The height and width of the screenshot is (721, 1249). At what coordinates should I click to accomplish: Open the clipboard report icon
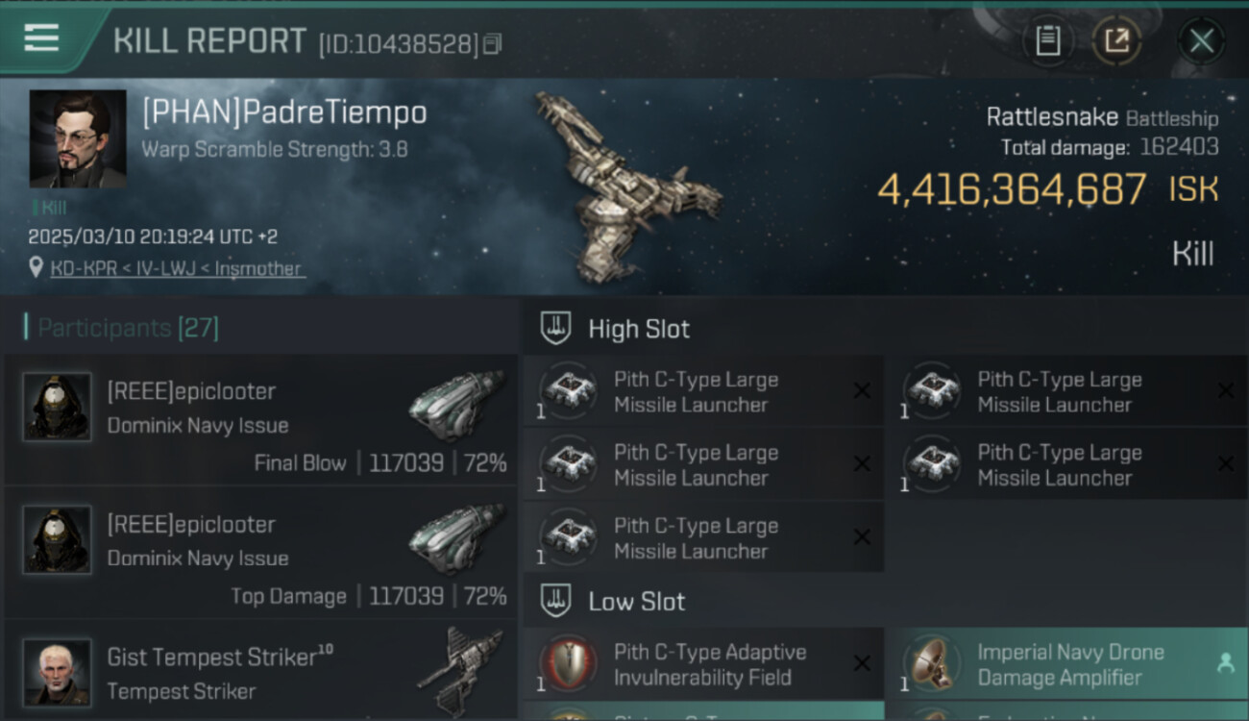(x=1047, y=40)
